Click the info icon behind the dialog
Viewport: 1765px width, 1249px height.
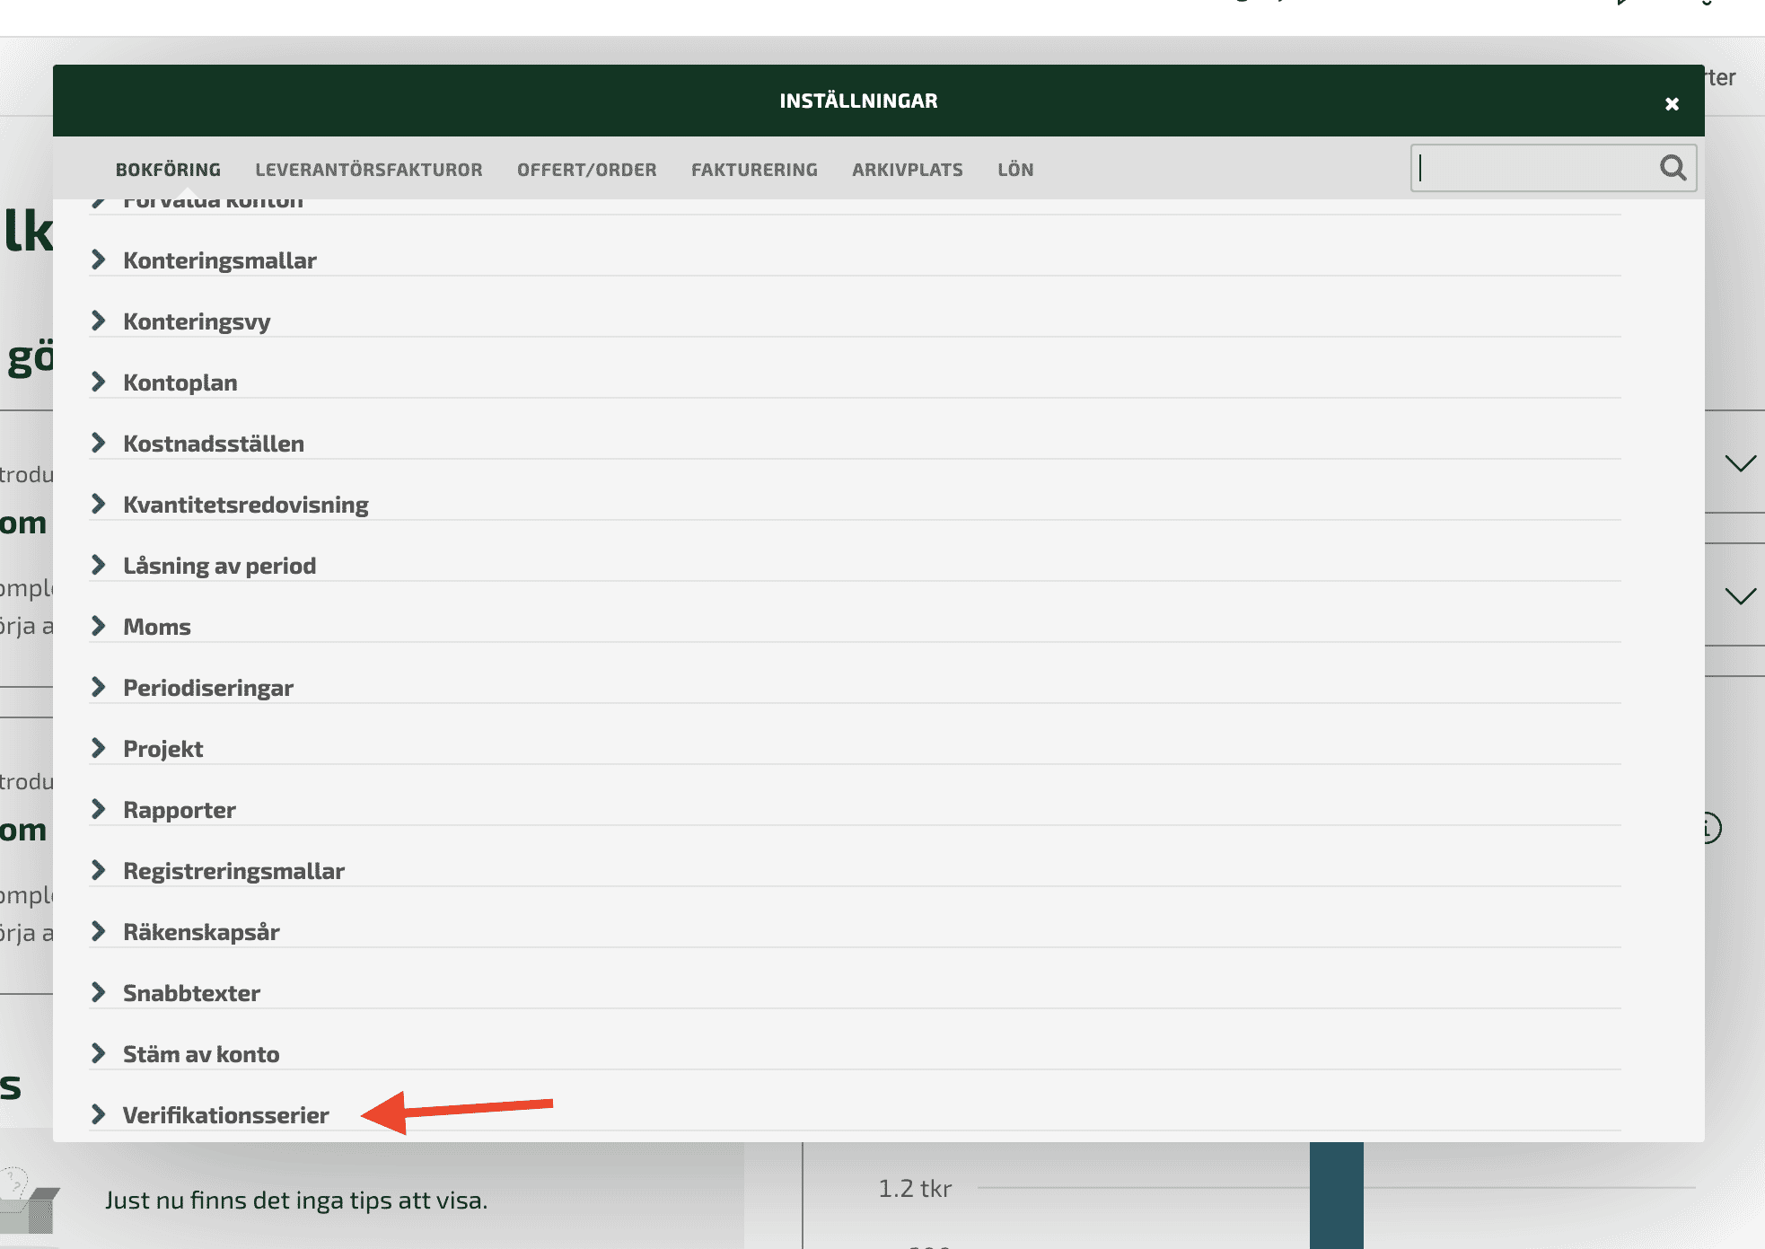tap(1713, 828)
